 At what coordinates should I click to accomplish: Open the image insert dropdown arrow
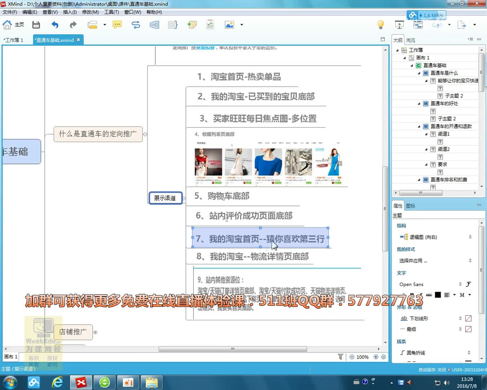(x=242, y=25)
